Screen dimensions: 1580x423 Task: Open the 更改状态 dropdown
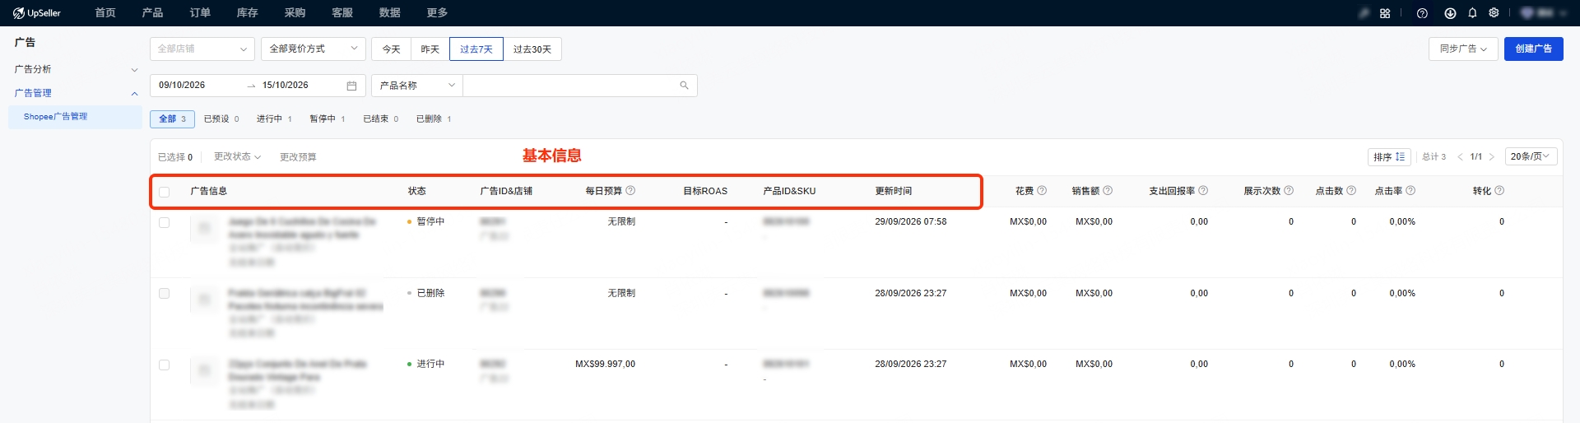click(x=237, y=156)
